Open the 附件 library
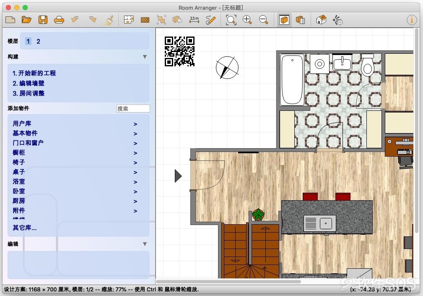 [x=75, y=211]
